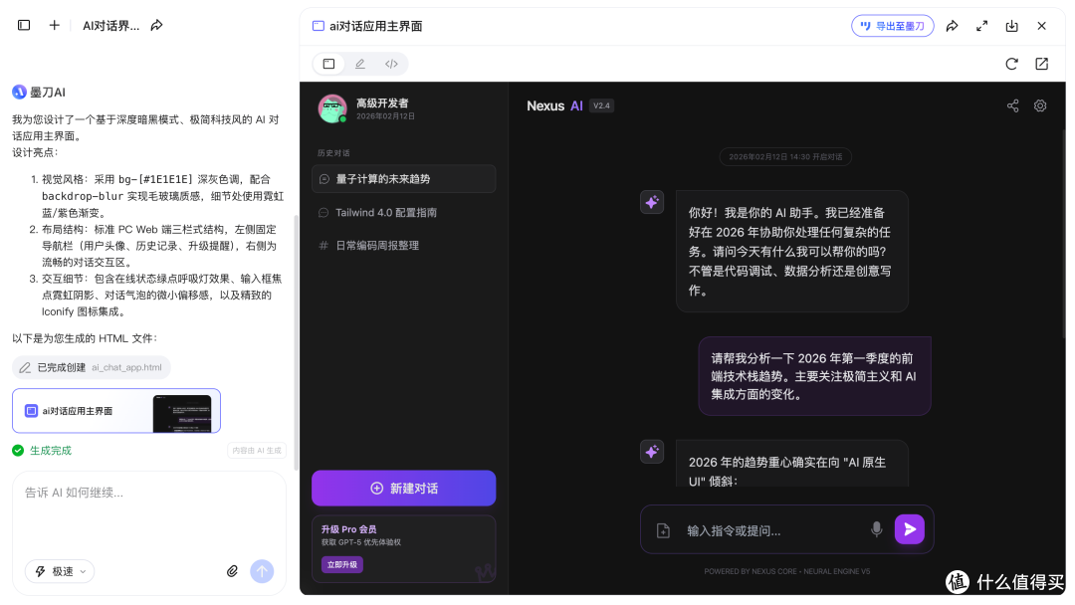Open the Tailwind 4.0 配置指南 conversation
The image size is (1075, 605).
coord(403,212)
